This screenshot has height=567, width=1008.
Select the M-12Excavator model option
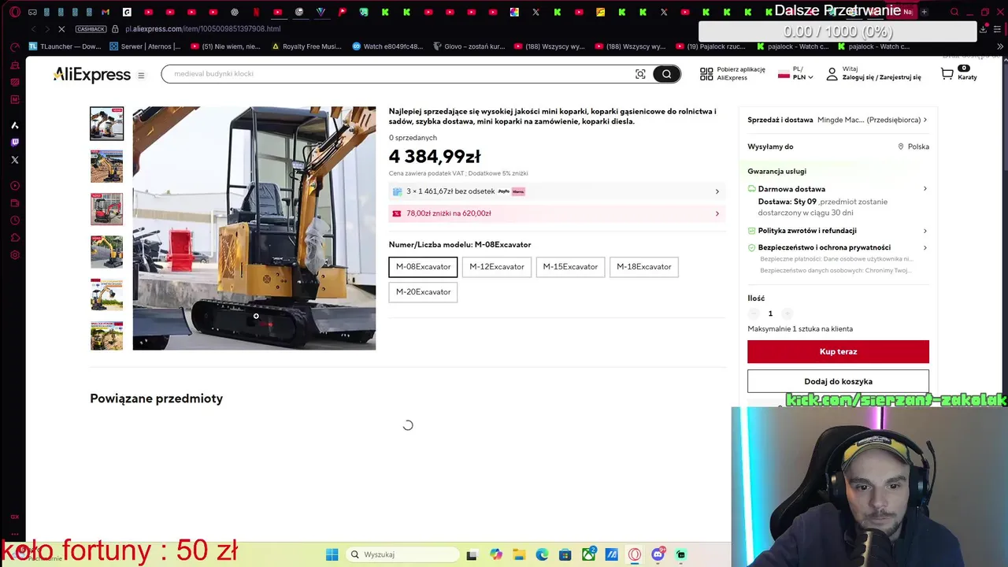tap(497, 267)
